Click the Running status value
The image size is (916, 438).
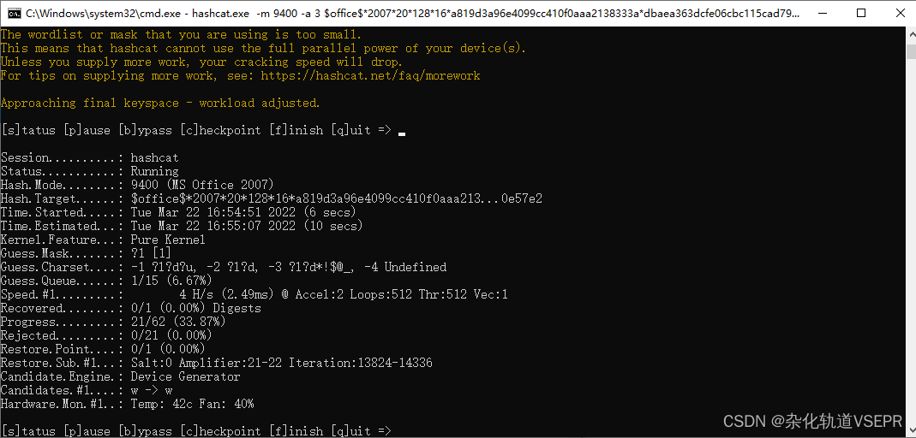pyautogui.click(x=154, y=171)
